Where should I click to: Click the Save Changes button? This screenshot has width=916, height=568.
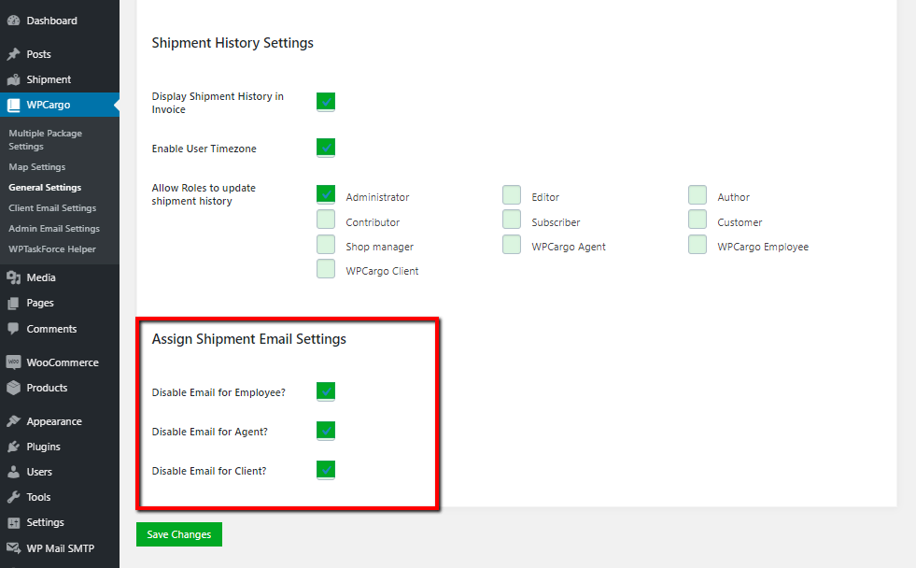pos(179,534)
